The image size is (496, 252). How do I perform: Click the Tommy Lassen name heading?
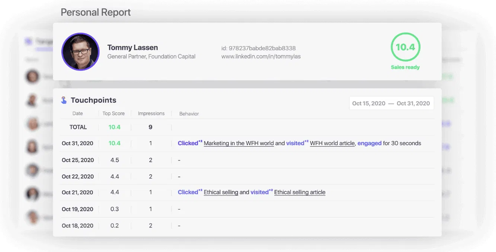coord(132,48)
